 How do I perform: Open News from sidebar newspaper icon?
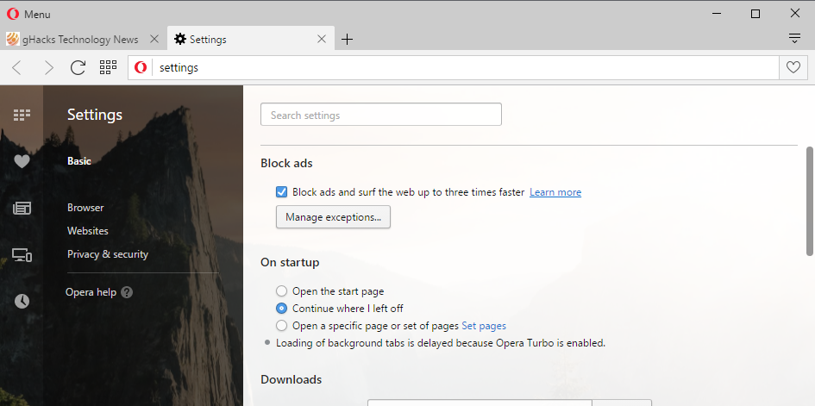[22, 209]
